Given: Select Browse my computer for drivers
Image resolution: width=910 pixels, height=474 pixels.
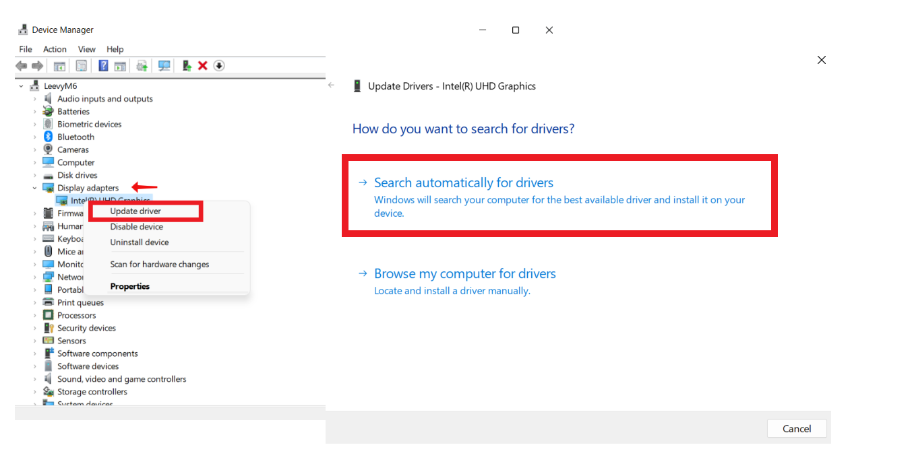Looking at the screenshot, I should [x=465, y=281].
